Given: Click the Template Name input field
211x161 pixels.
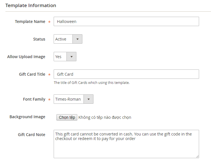Looking at the screenshot, I should pos(126,22).
